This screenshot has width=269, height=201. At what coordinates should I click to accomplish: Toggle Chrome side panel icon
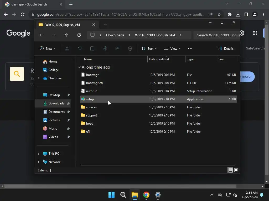pos(246,15)
